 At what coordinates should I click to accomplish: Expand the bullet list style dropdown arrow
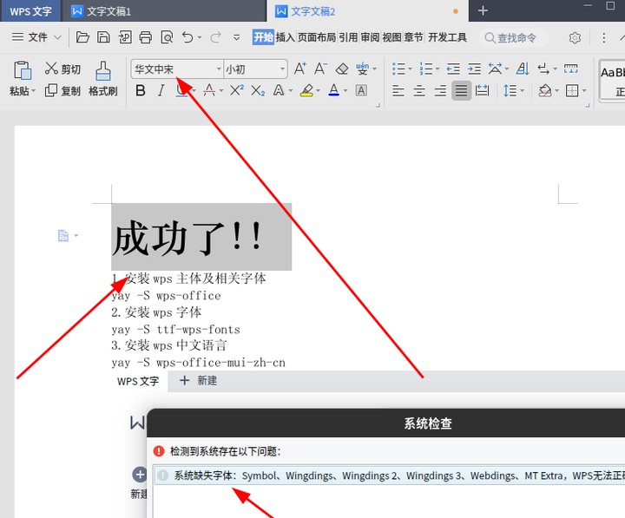point(410,69)
